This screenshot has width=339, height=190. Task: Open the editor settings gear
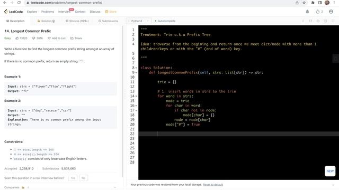326,21
